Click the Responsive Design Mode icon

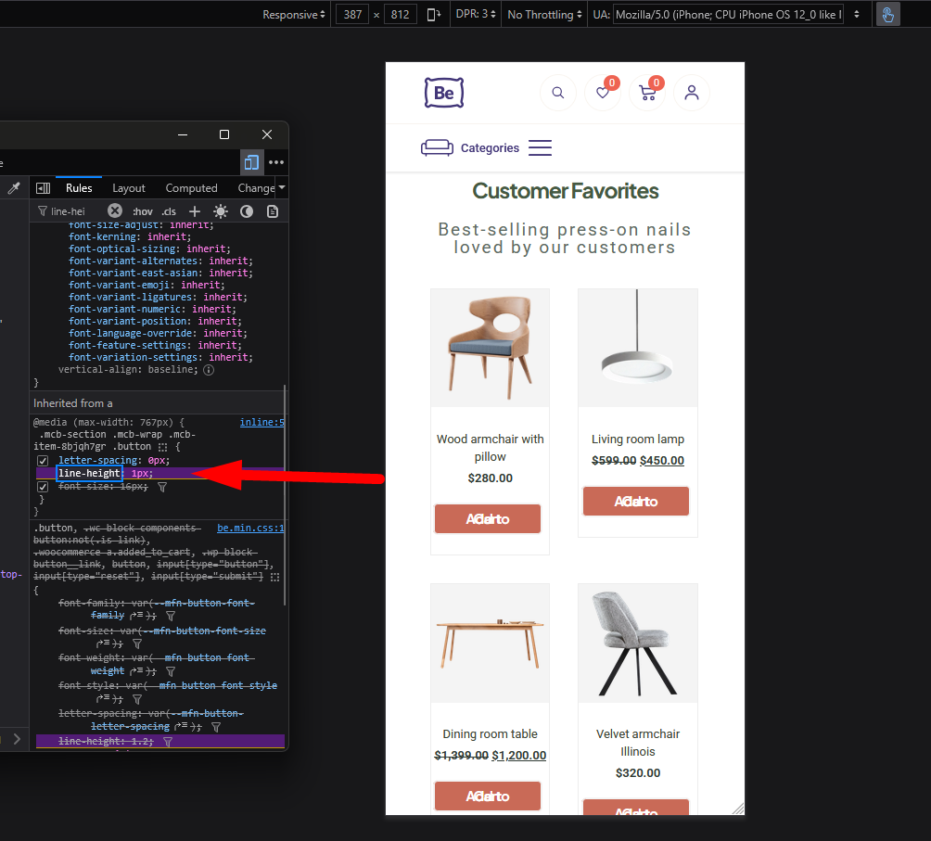(251, 162)
